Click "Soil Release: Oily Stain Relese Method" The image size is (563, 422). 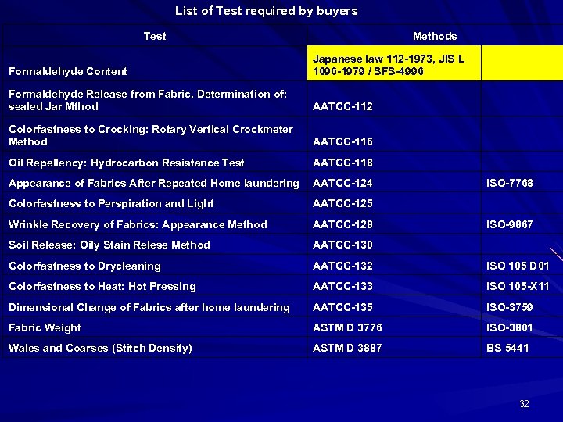pos(109,245)
